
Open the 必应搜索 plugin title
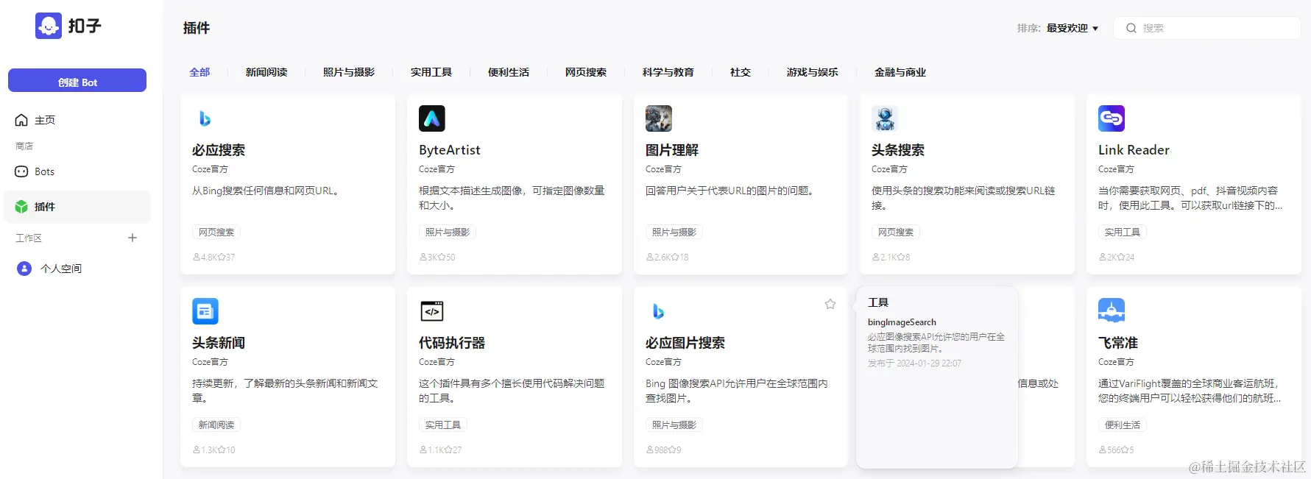219,150
